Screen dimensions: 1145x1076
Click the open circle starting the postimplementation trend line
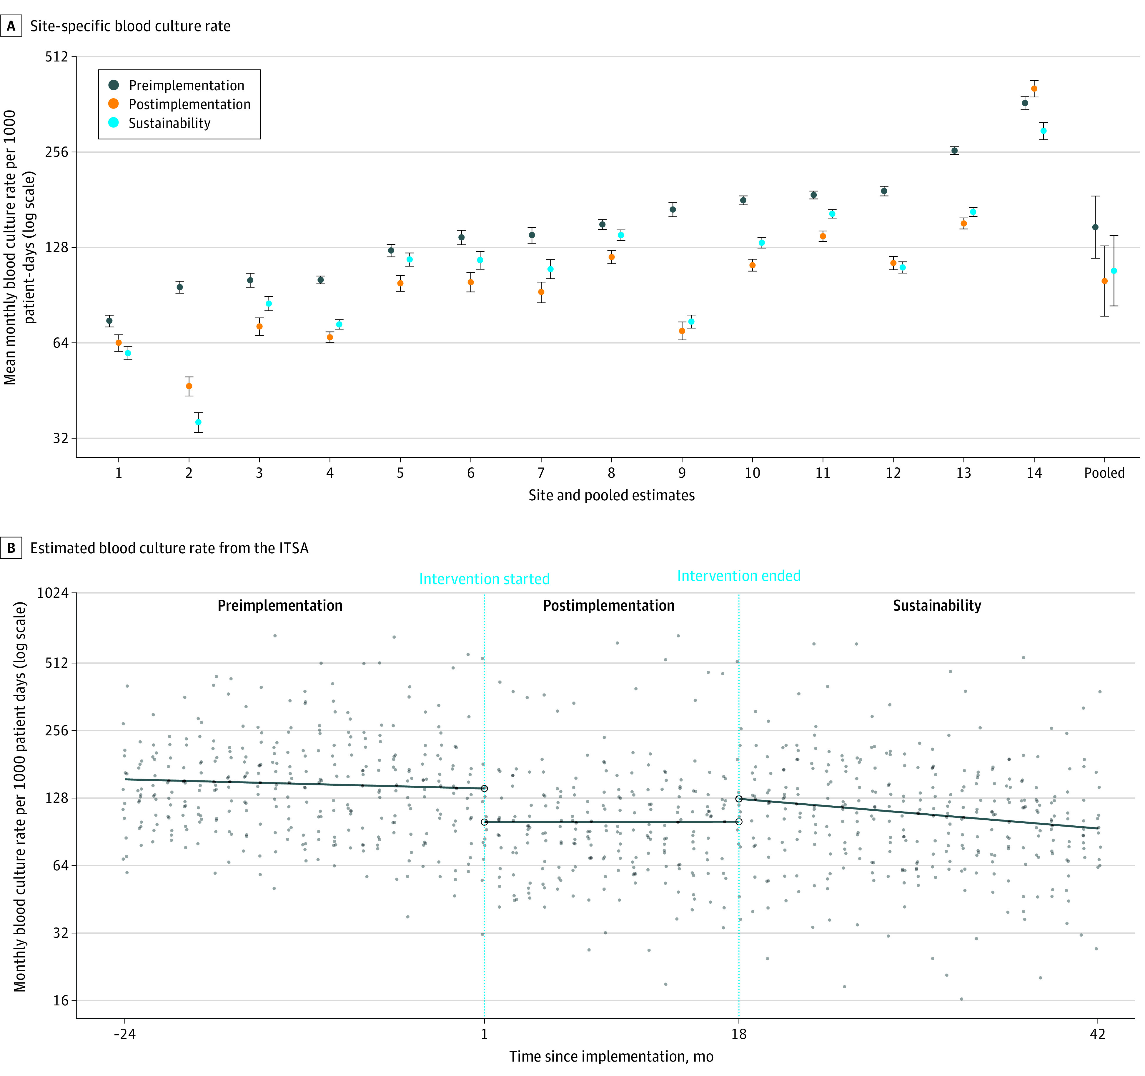(x=484, y=822)
